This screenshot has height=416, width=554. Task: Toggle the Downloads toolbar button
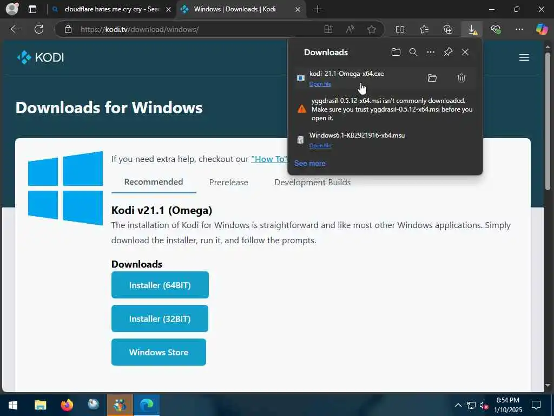pos(472,29)
